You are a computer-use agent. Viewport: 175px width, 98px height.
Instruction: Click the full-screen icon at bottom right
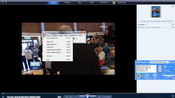tap(173, 96)
